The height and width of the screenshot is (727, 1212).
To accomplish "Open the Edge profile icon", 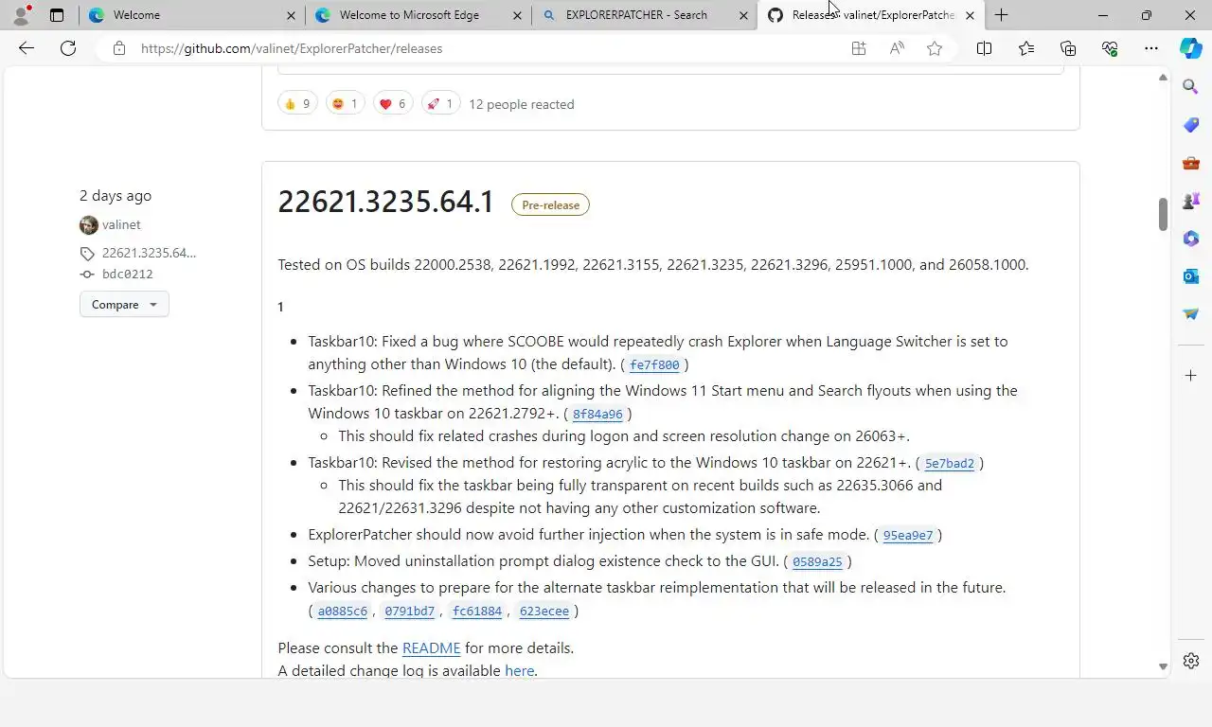I will click(x=21, y=15).
